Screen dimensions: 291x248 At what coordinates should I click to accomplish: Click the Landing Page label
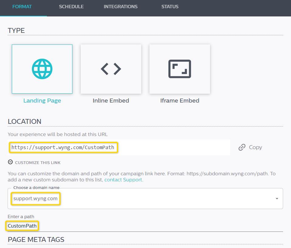click(42, 100)
